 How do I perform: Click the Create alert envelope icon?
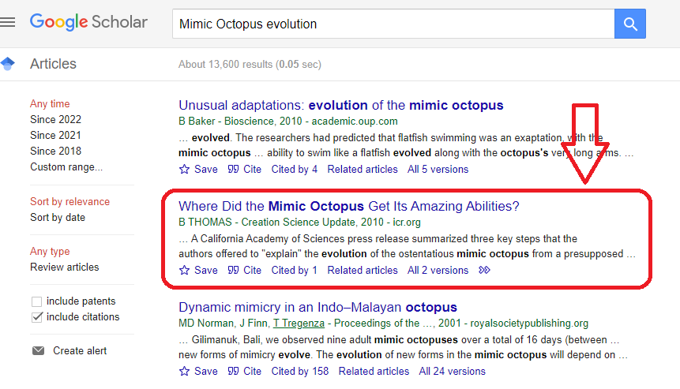tap(38, 350)
